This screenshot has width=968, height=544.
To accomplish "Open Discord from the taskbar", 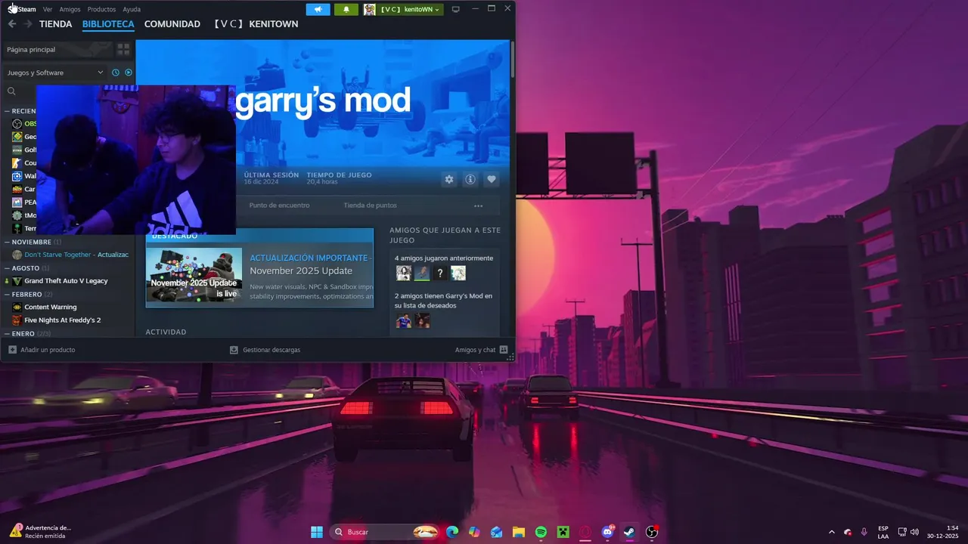I will pos(607,532).
